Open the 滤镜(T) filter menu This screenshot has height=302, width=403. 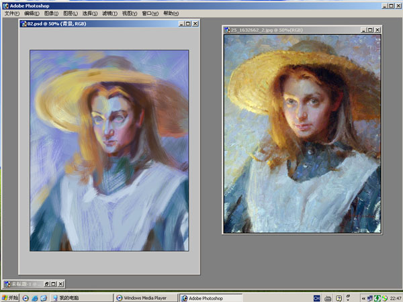coord(109,13)
